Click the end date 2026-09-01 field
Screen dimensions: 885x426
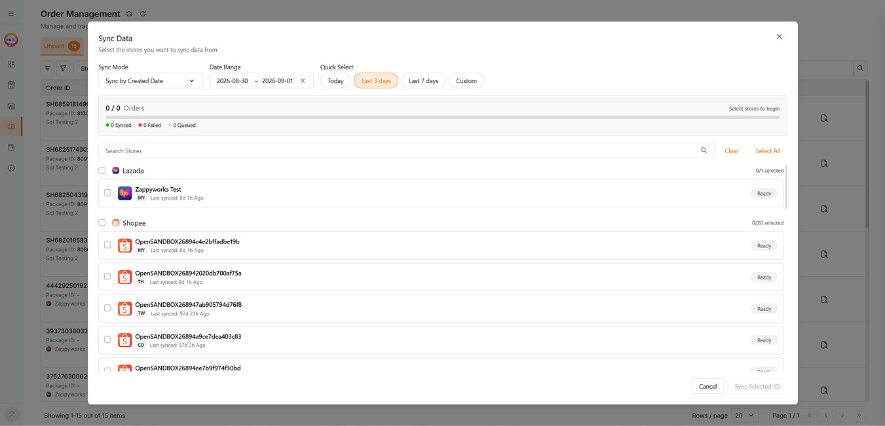278,81
